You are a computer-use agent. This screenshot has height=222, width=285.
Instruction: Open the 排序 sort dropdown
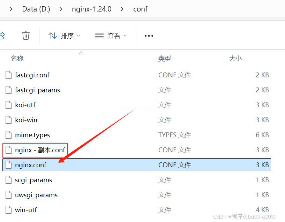[x=64, y=36]
